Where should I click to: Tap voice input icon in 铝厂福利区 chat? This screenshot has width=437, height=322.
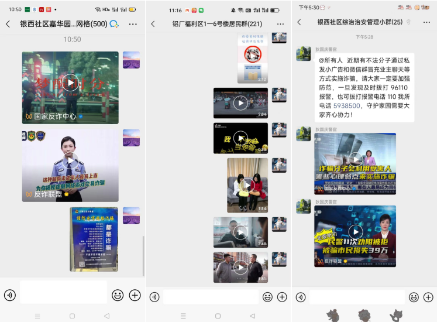(154, 297)
